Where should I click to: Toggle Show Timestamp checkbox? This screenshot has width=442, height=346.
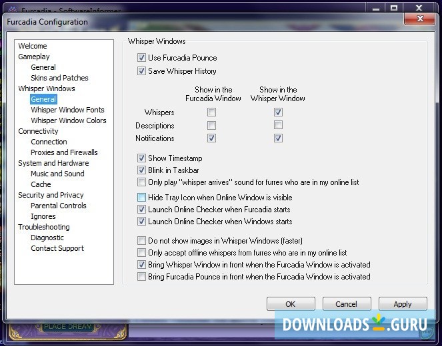(x=141, y=158)
